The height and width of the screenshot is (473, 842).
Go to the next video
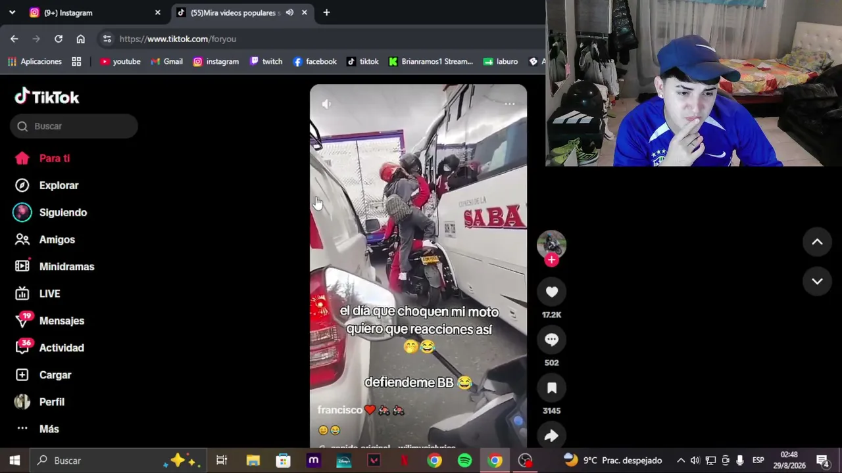coord(817,281)
